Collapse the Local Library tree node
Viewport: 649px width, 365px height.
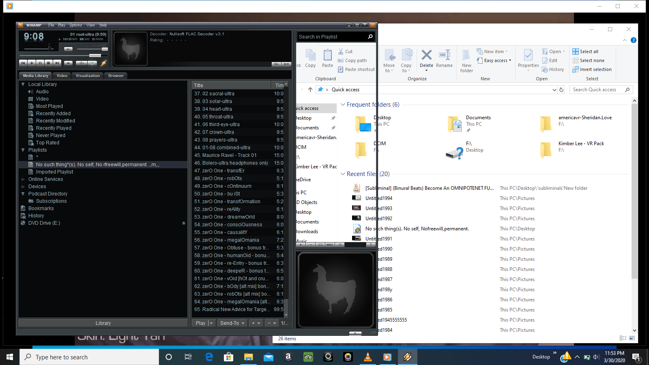tap(23, 84)
